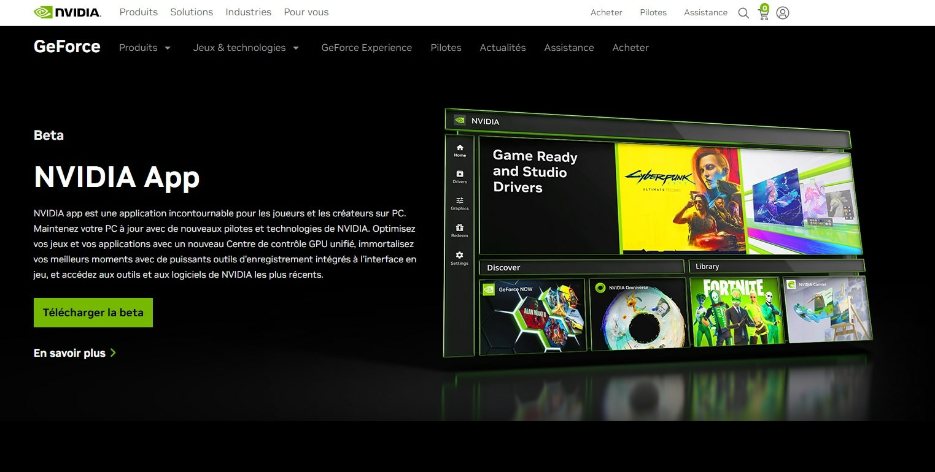
Task: Click the Discover section header
Action: click(x=582, y=267)
